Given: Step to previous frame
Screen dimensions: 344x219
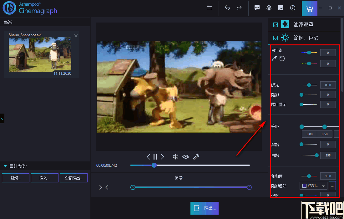Looking at the screenshot, I should (x=148, y=157).
